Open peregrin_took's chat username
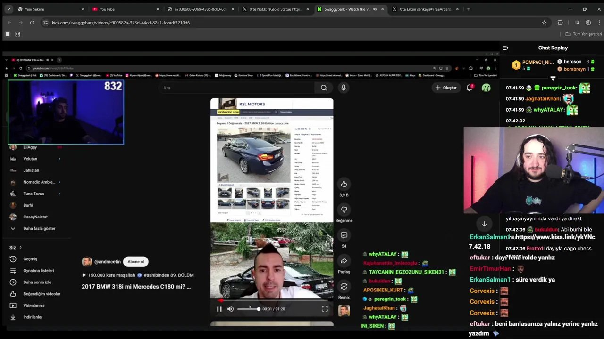Image resolution: width=604 pixels, height=339 pixels. coord(560,88)
